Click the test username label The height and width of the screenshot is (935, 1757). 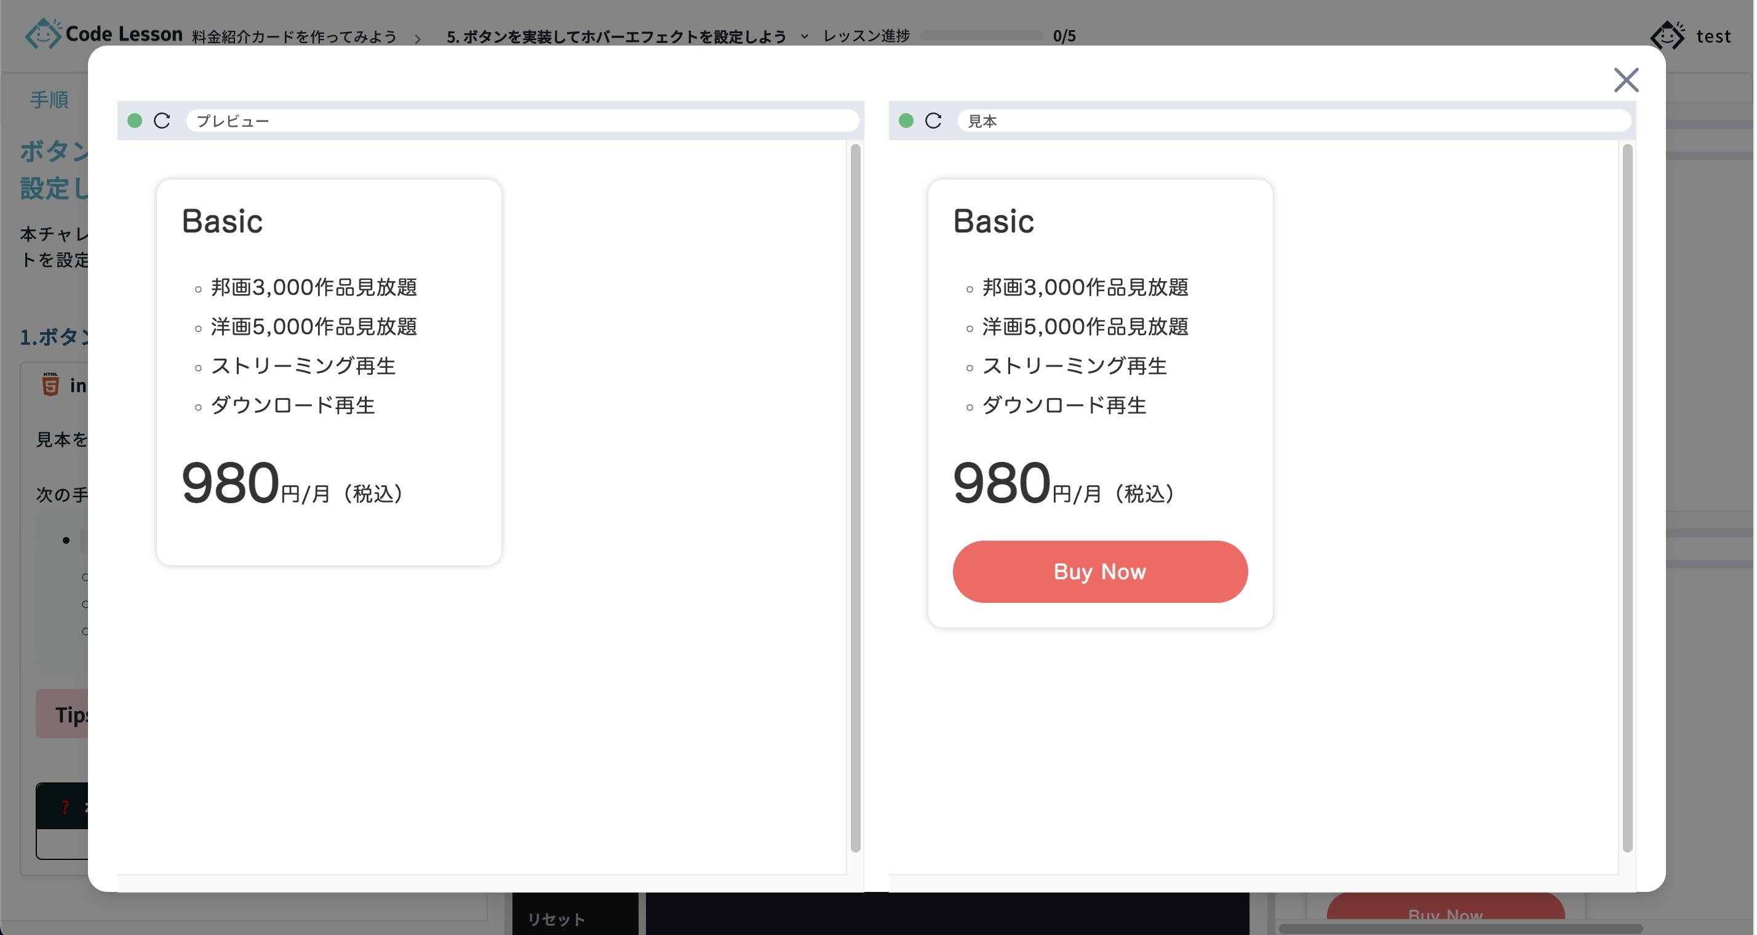tap(1713, 36)
